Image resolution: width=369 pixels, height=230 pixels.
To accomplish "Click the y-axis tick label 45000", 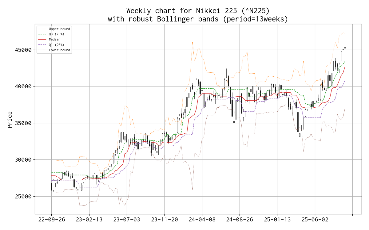I will click(23, 50).
